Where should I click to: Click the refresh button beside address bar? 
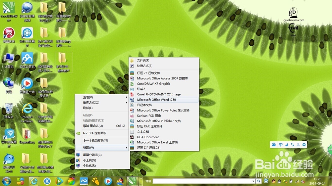pos(259,181)
